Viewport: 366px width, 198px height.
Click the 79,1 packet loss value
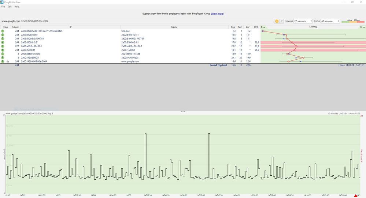coord(257,42)
